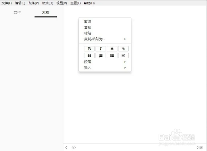Open the 格式(O) menu
This screenshot has height=151, width=207.
[47, 3]
